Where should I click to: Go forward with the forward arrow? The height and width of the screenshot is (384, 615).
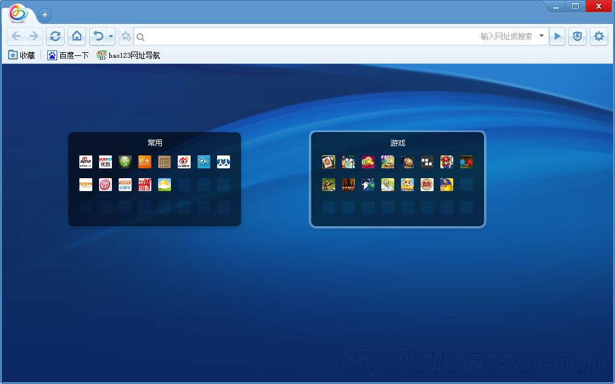click(x=34, y=36)
